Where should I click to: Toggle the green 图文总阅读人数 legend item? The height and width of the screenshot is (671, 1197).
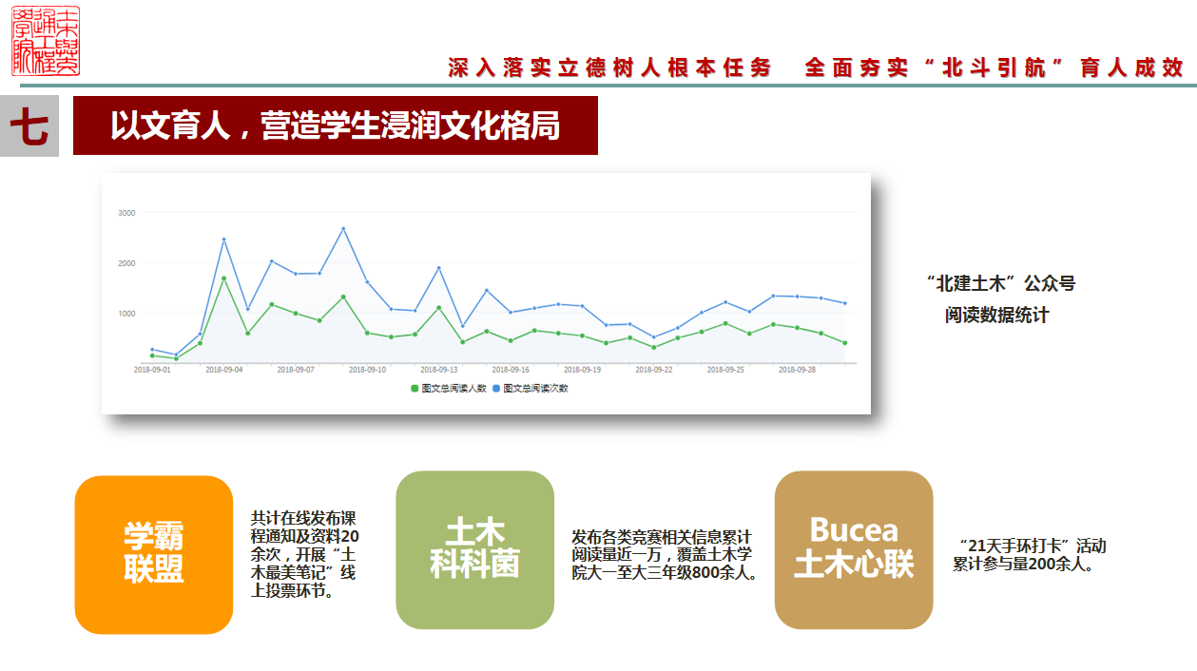click(x=448, y=389)
